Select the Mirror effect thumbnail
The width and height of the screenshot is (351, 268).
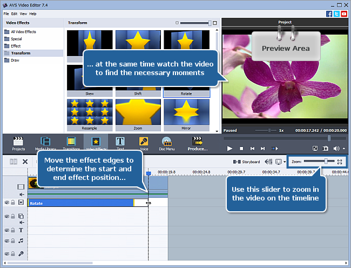coord(186,115)
